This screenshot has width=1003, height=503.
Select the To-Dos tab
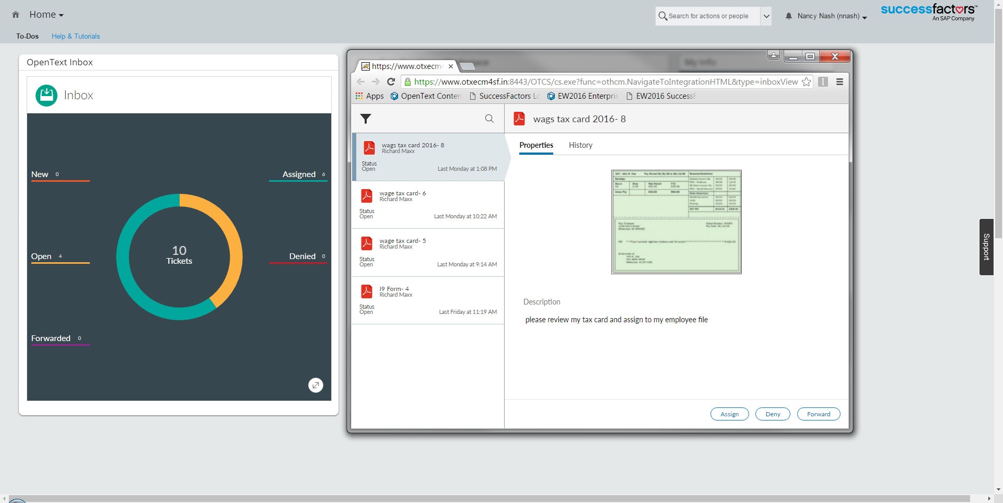(27, 36)
